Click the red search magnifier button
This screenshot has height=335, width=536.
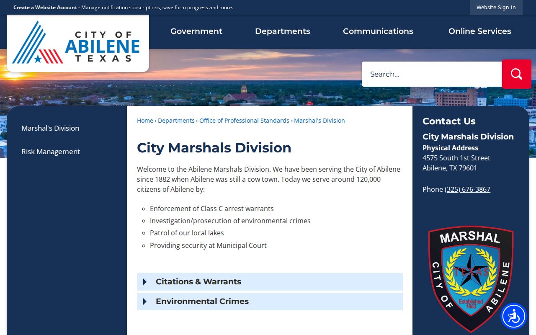click(x=517, y=74)
